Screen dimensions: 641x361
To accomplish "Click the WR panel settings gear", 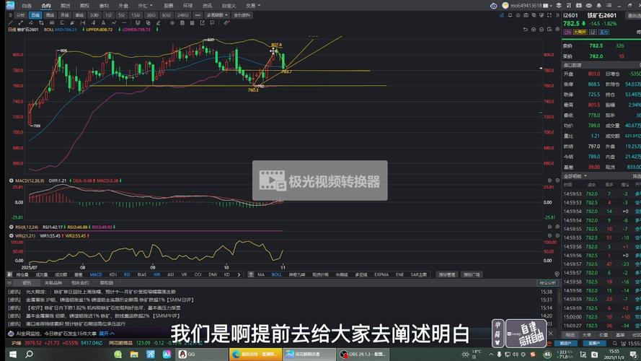I will (x=550, y=236).
